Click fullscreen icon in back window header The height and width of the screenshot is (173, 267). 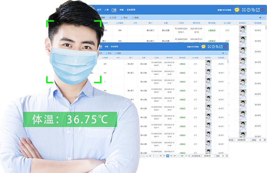pyautogui.click(x=244, y=10)
